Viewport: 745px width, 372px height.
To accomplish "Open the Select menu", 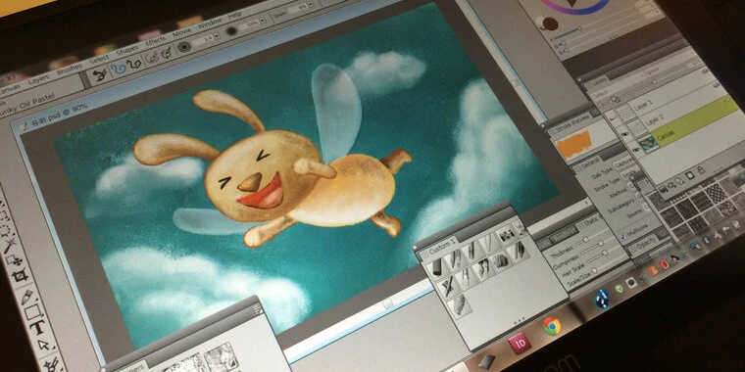I will coord(99,60).
